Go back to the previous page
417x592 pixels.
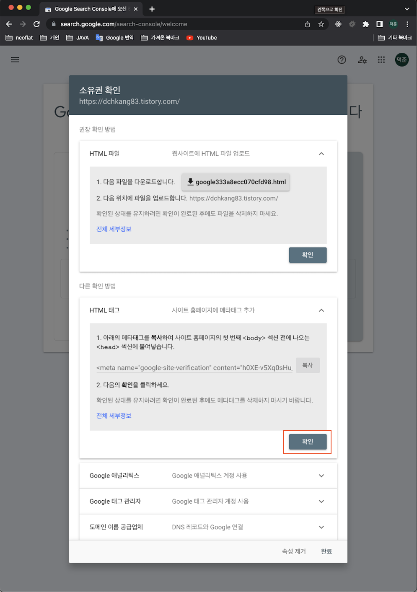[9, 24]
